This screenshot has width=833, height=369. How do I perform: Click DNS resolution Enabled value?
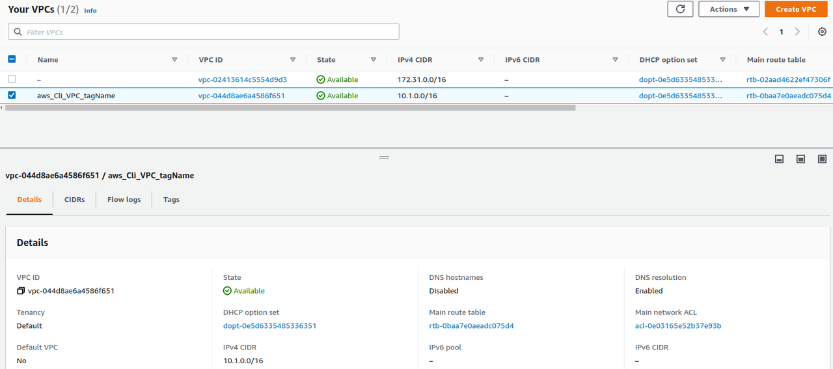click(x=649, y=291)
